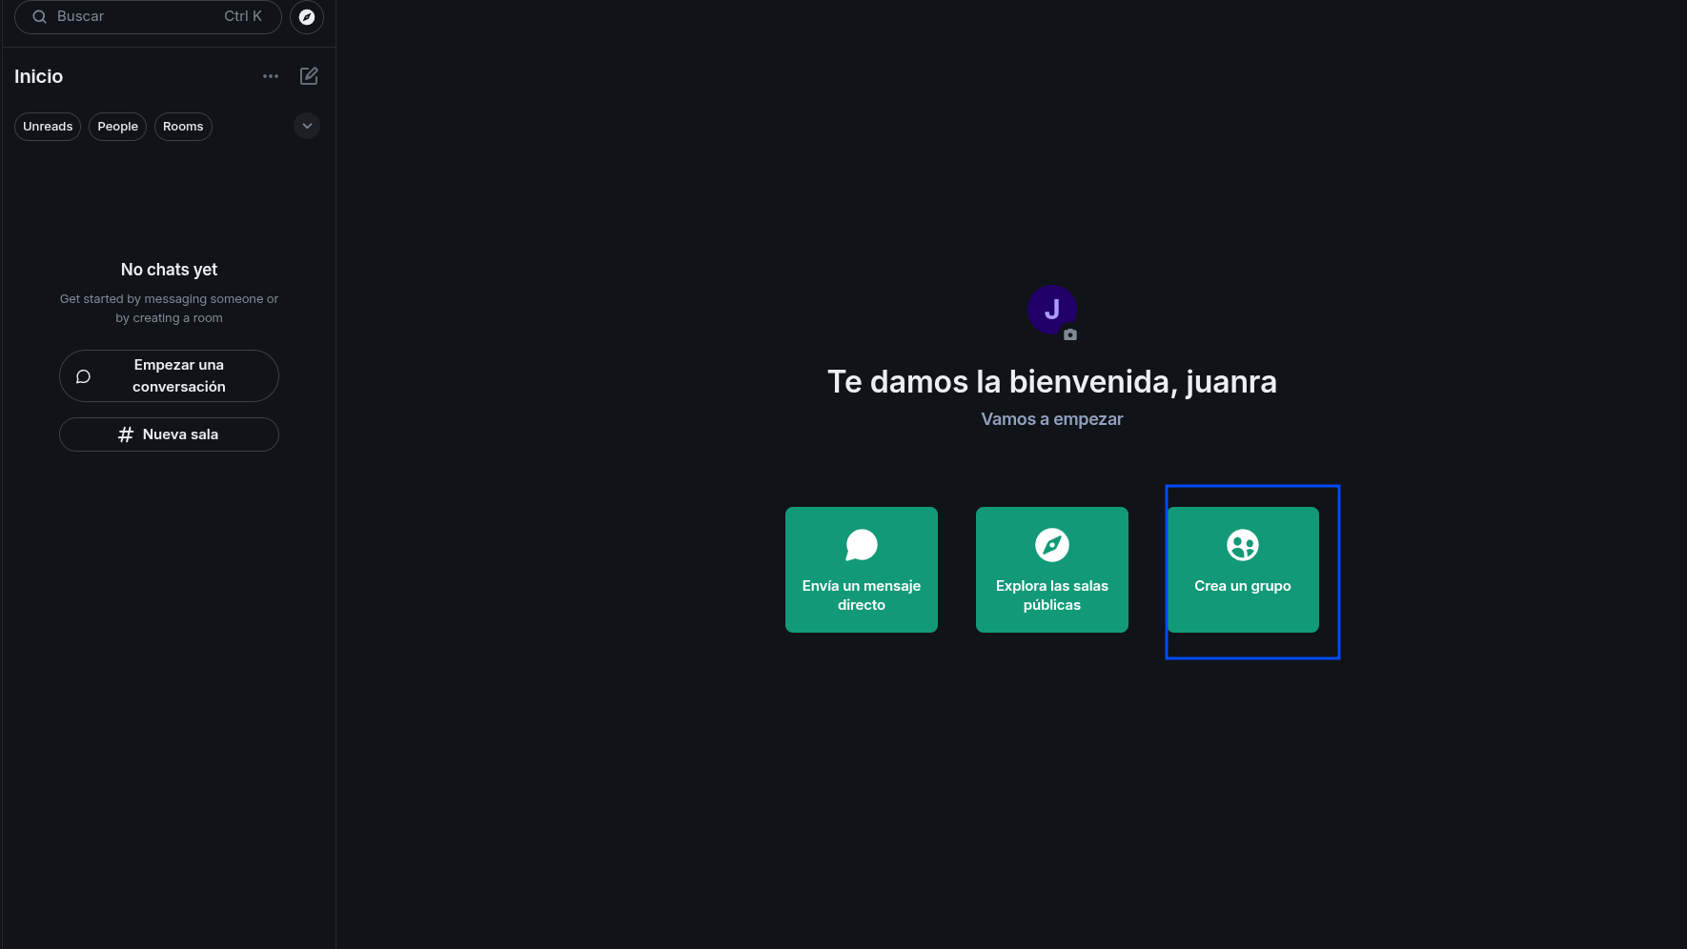Screen dimensions: 1687x949
Task: Select the Rooms filter
Action: 183,127
